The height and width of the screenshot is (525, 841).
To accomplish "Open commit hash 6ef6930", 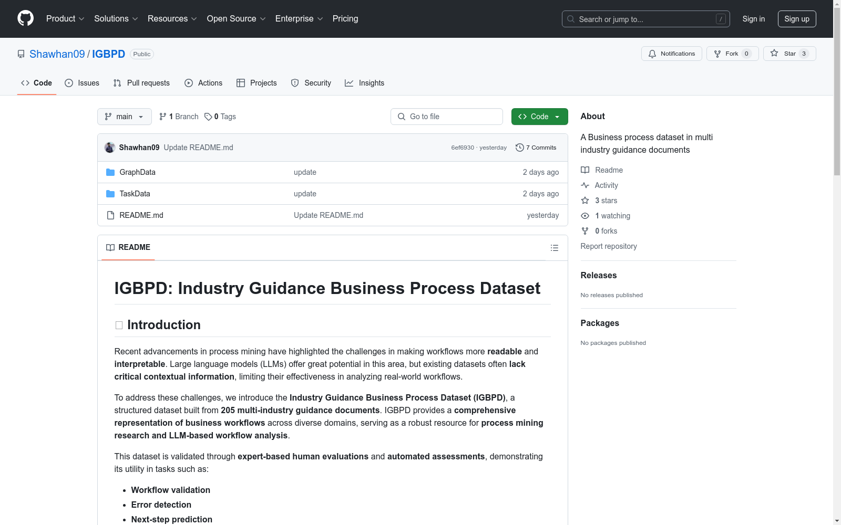I will pos(463,148).
